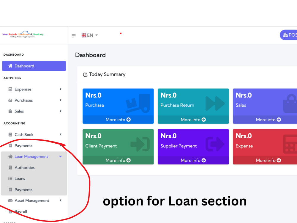This screenshot has width=297, height=223.
Task: Click the Loan Management piggy bank icon
Action: [10, 156]
